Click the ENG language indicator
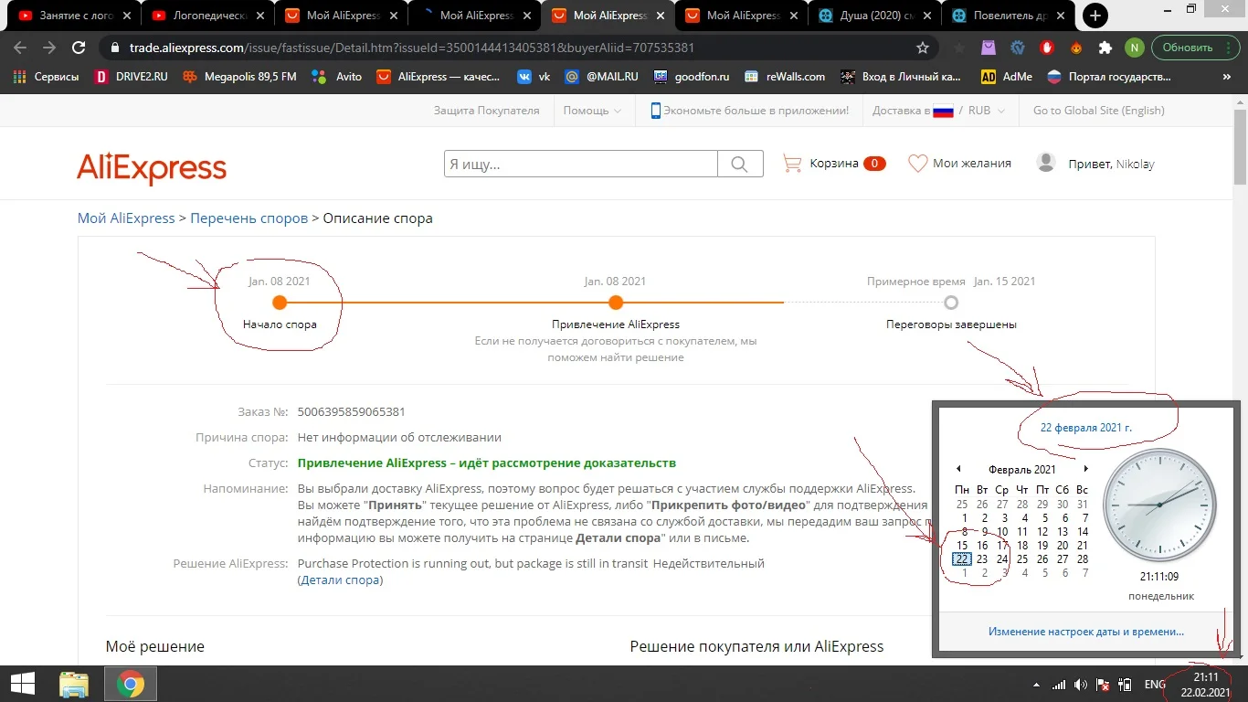1248x702 pixels. pos(1155,685)
